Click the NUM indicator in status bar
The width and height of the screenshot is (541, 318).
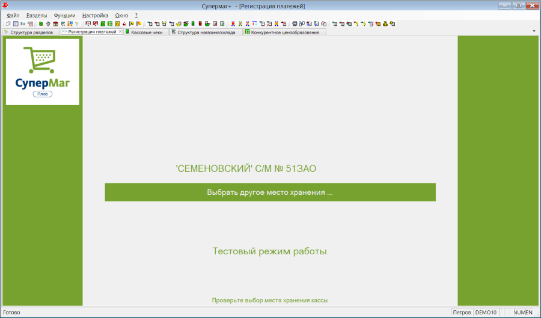519,313
